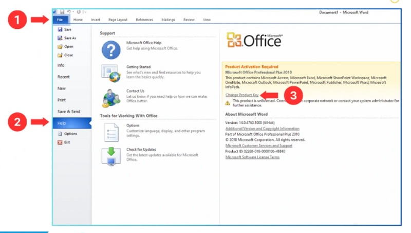Click the Document1 - Microsoft Word title
Screen dimensions: 411x233
(344, 12)
